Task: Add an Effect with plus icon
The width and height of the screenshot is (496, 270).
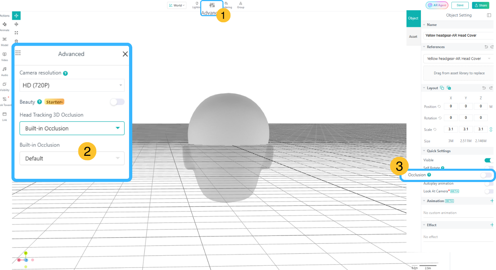Action: (x=492, y=225)
